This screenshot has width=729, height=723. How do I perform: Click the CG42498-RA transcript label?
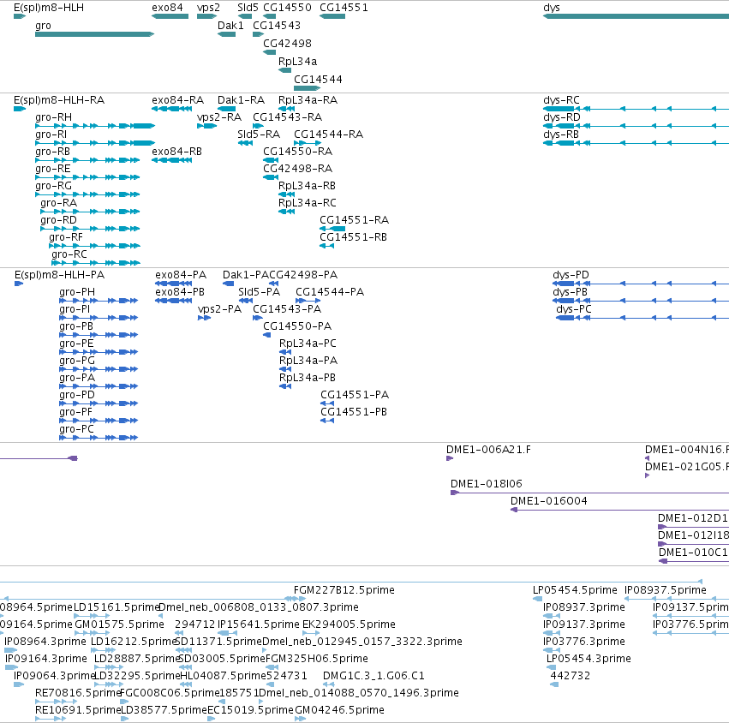(x=297, y=169)
